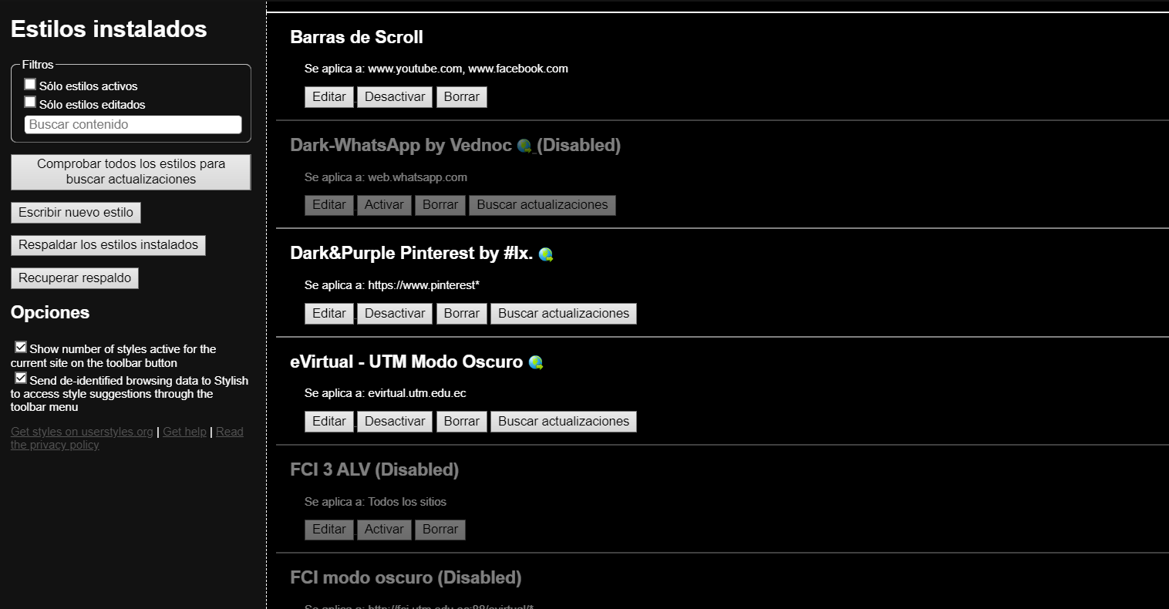Deactivate the "Barras de Scroll" style
This screenshot has height=609, width=1169.
[x=394, y=96]
